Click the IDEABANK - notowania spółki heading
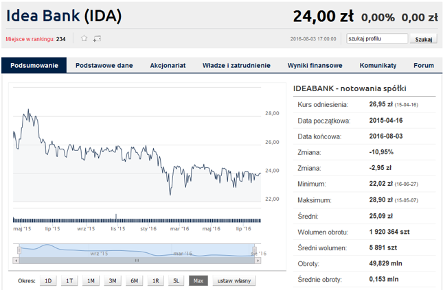This screenshot has width=443, height=290. click(350, 88)
